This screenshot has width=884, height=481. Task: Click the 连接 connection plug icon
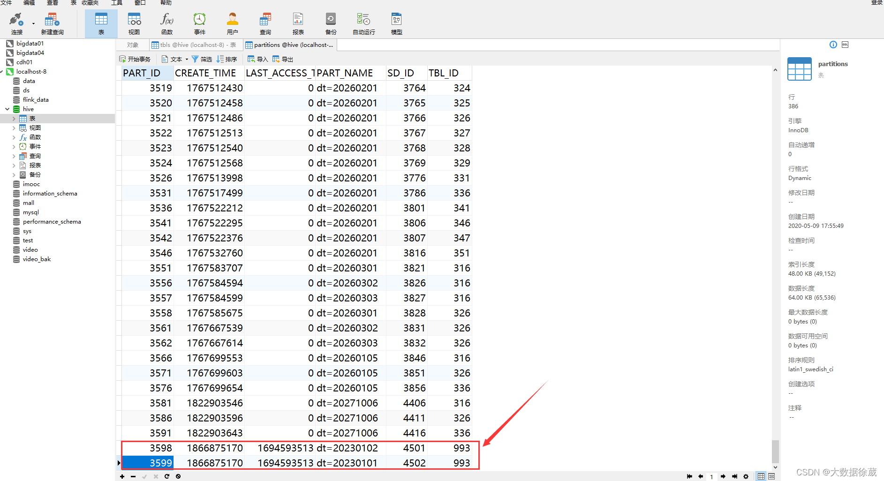16,20
